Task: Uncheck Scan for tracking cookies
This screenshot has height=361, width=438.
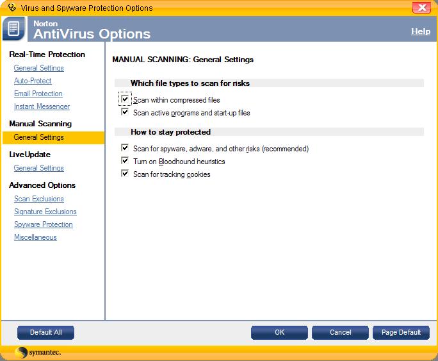Action: (125, 173)
